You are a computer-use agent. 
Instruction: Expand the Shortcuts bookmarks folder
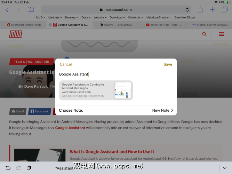[136, 17]
